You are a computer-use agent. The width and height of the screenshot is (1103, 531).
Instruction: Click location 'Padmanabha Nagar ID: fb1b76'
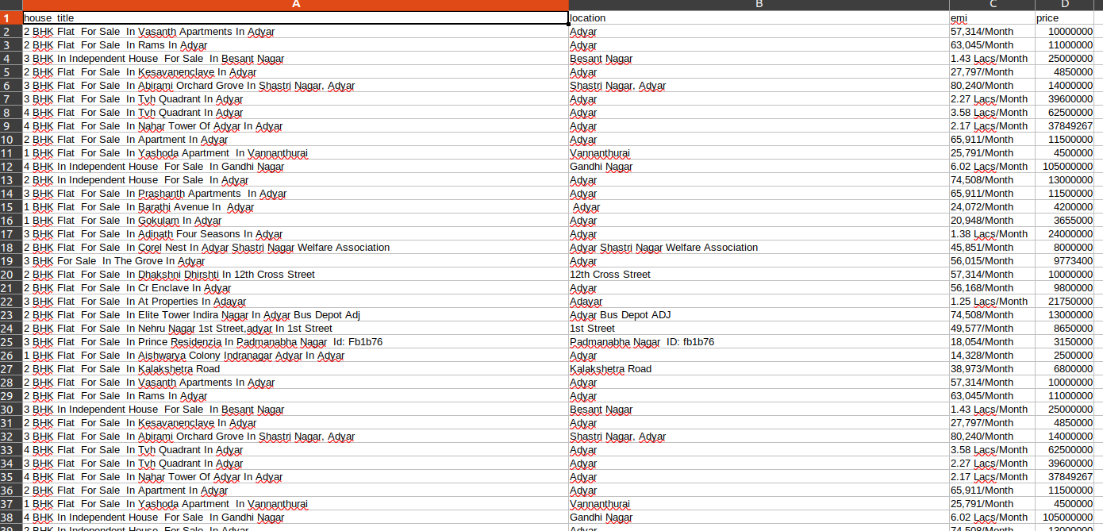pyautogui.click(x=759, y=341)
